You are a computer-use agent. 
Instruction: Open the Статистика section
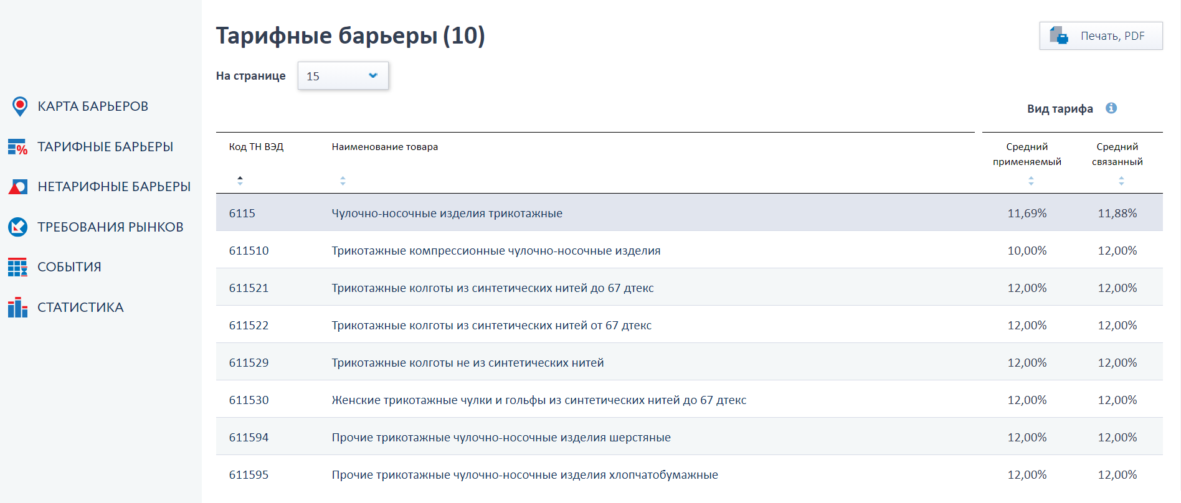click(x=80, y=308)
